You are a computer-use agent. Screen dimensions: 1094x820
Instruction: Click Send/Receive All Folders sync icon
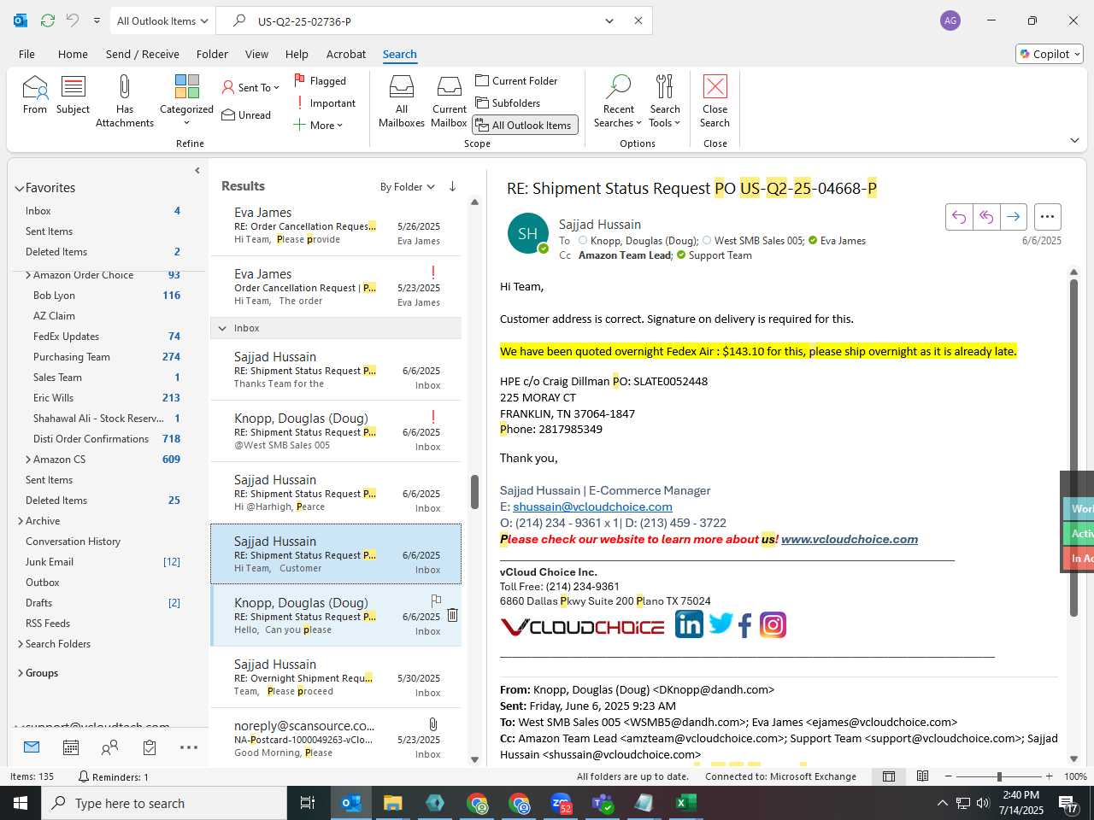tap(48, 20)
